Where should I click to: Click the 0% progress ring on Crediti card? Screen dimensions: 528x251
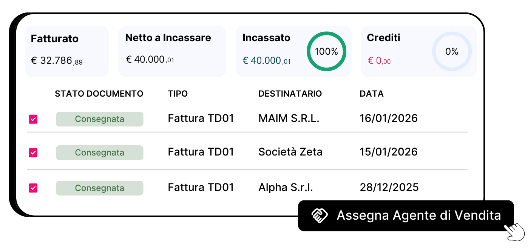[452, 51]
